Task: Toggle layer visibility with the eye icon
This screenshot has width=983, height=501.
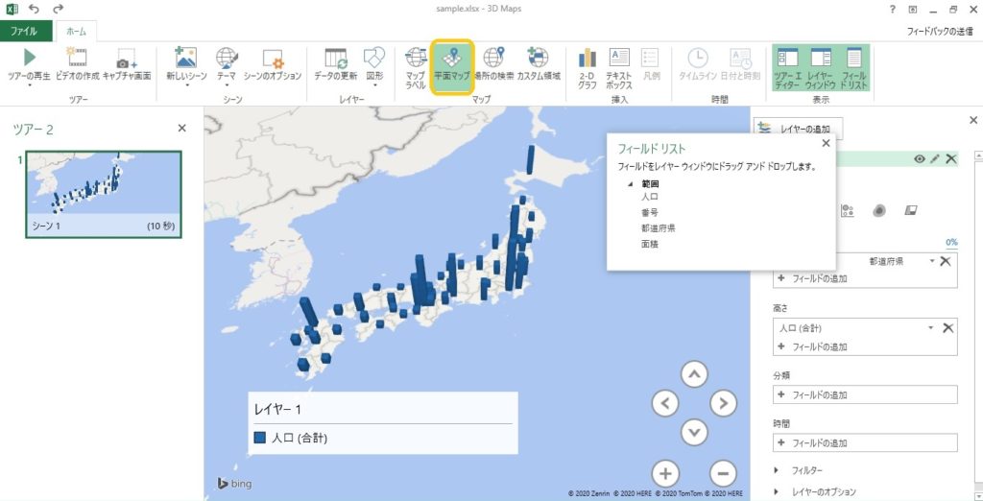Action: [x=919, y=159]
